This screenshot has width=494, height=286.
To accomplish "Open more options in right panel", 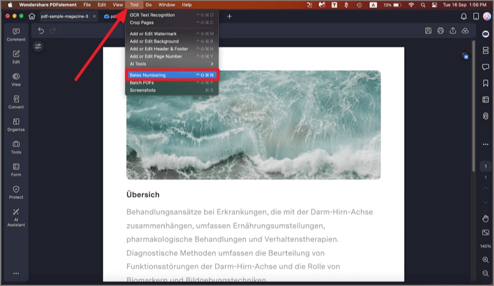I will click(x=485, y=144).
